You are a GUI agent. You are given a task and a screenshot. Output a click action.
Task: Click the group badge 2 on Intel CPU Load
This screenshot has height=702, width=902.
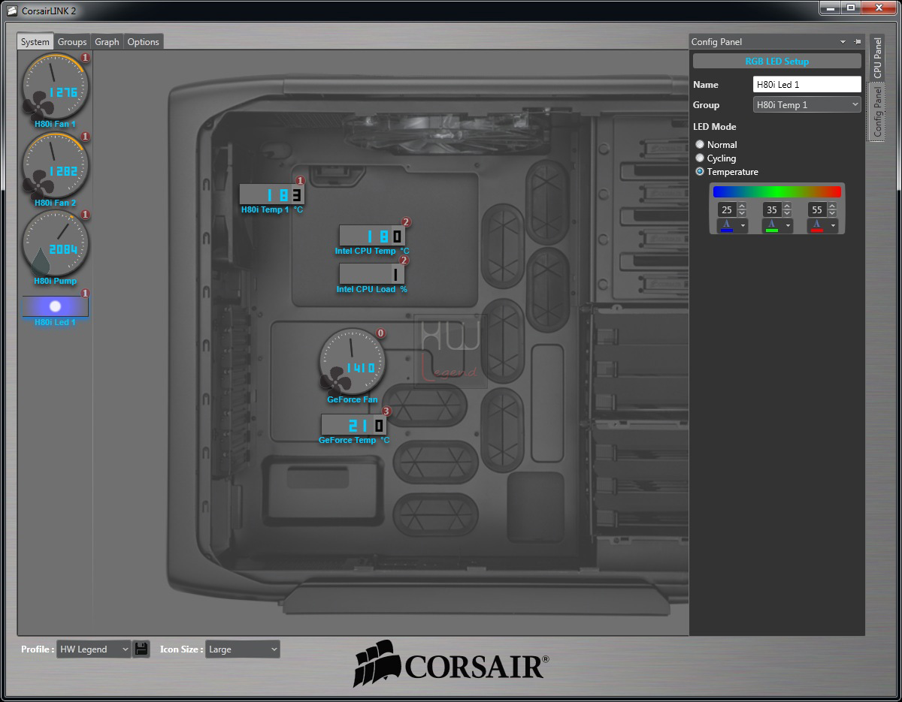404,261
